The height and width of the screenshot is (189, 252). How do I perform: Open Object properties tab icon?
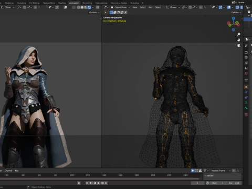(246, 87)
